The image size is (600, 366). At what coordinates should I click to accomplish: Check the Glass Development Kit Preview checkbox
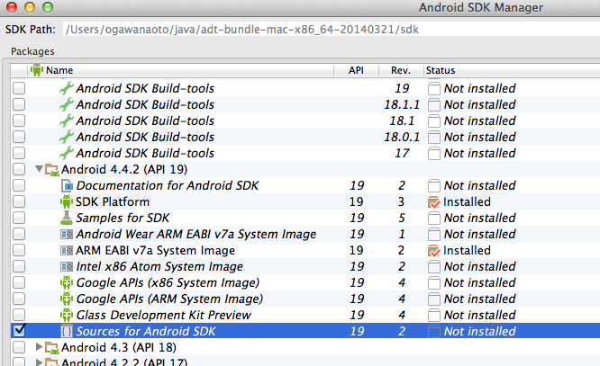[x=19, y=315]
